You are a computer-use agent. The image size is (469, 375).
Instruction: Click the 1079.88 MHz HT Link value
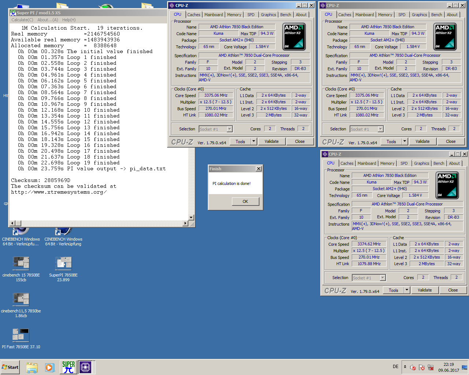[369, 264]
